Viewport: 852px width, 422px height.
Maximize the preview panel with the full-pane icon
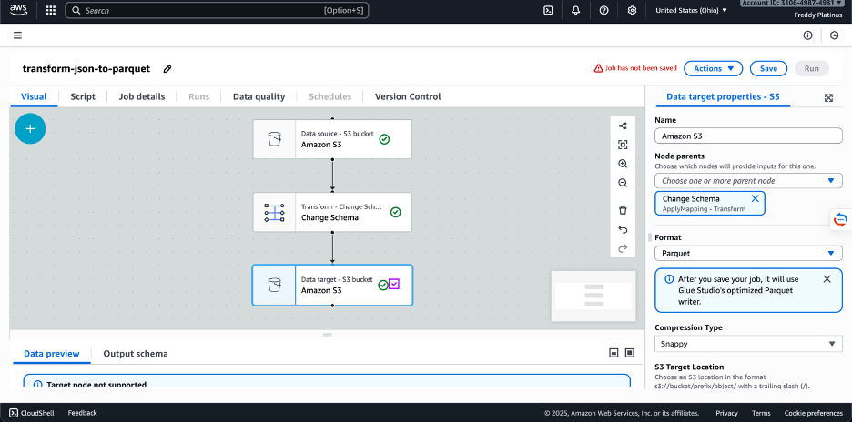(x=630, y=353)
